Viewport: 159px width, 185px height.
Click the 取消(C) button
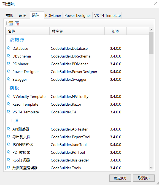point(144,178)
